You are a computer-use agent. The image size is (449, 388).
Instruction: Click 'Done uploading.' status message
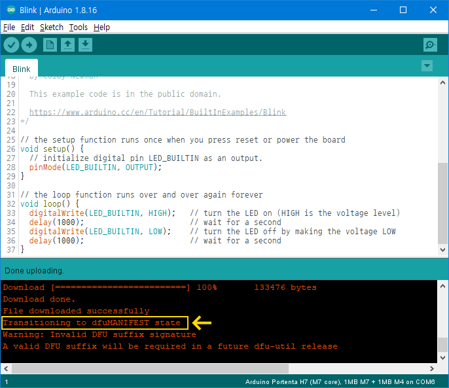coord(34,271)
